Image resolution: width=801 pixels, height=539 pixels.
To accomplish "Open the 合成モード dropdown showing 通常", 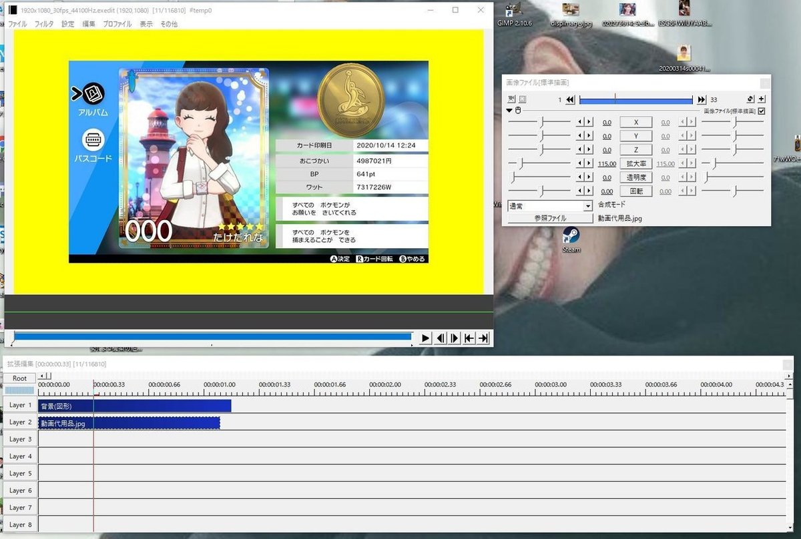I will click(x=550, y=206).
